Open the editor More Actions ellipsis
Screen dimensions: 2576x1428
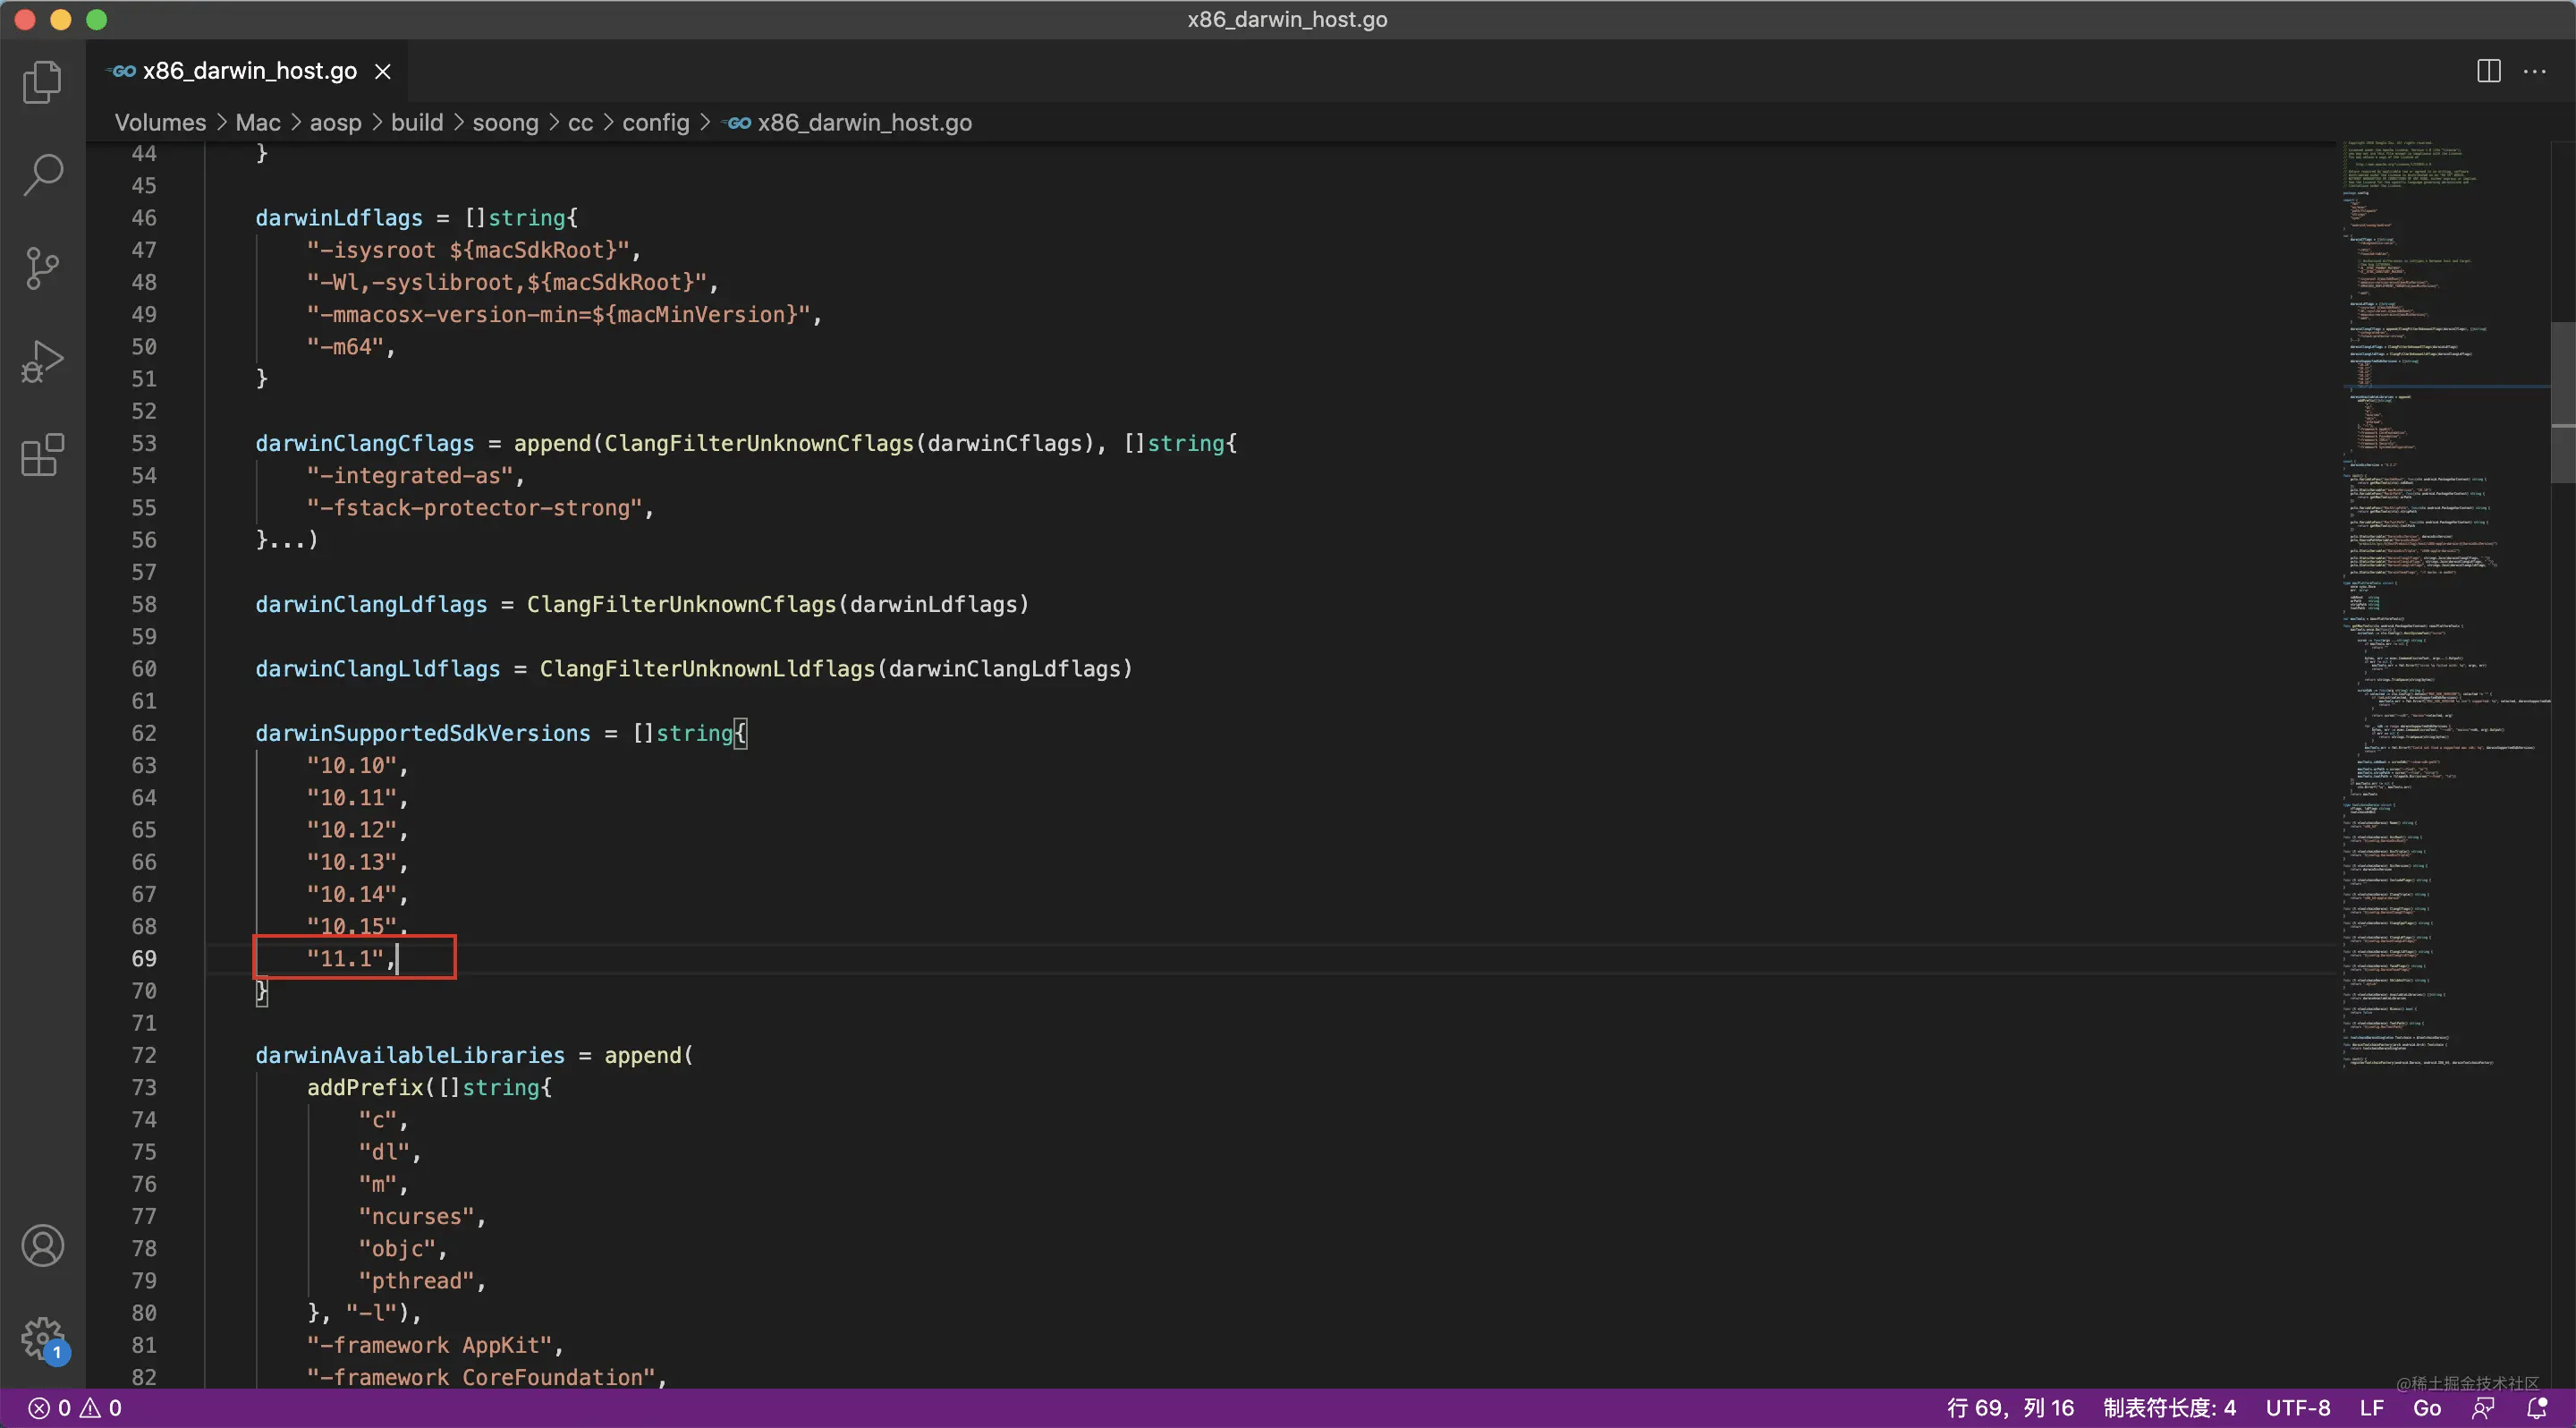pos(2535,71)
